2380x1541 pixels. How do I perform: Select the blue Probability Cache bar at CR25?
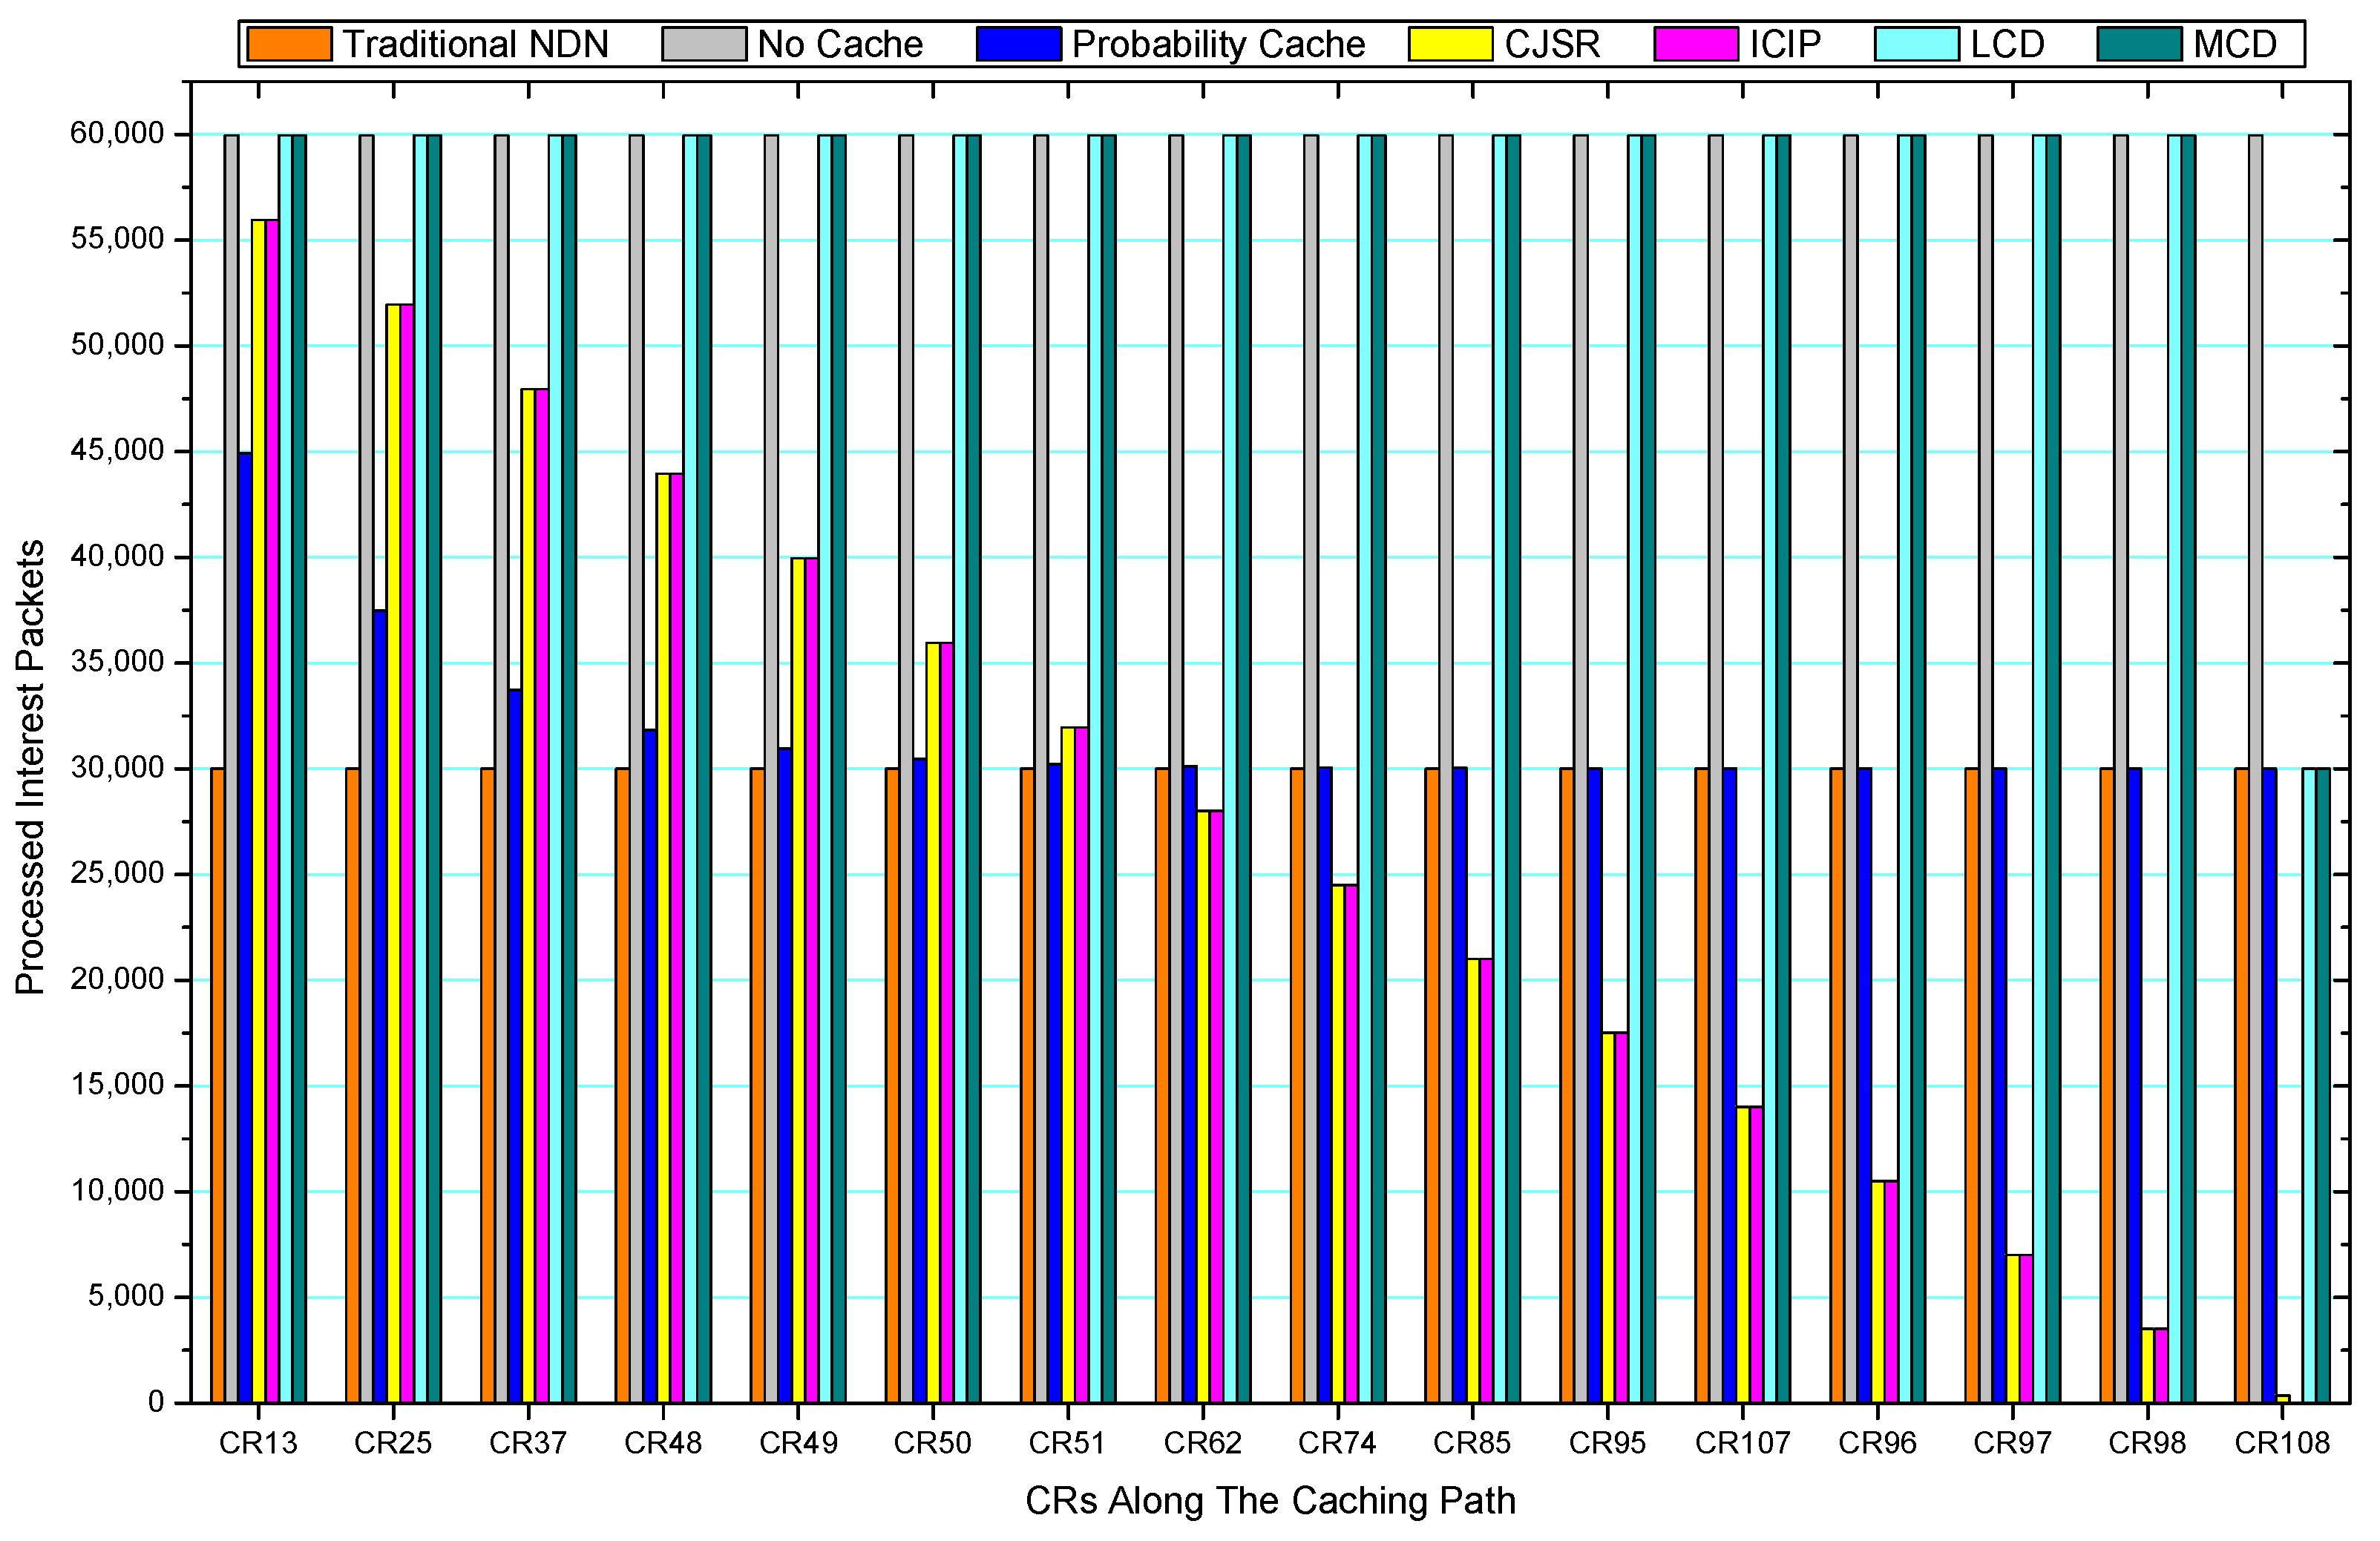pos(380,1005)
